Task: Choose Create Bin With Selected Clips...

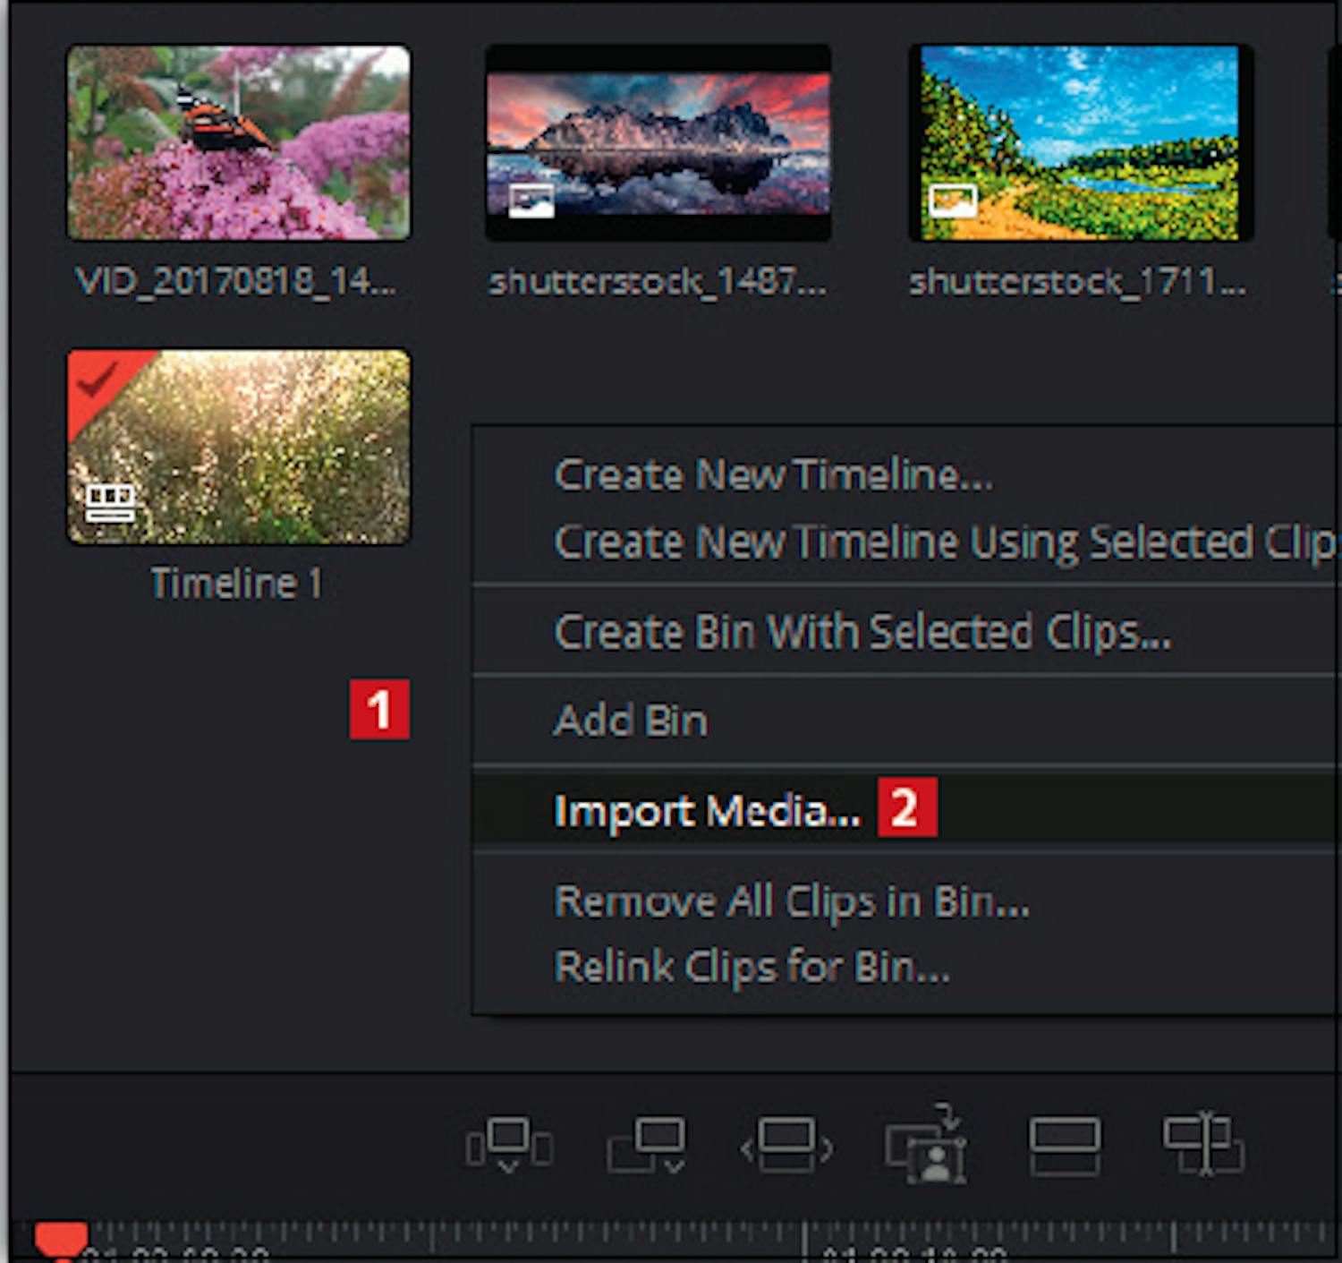Action: tap(862, 632)
